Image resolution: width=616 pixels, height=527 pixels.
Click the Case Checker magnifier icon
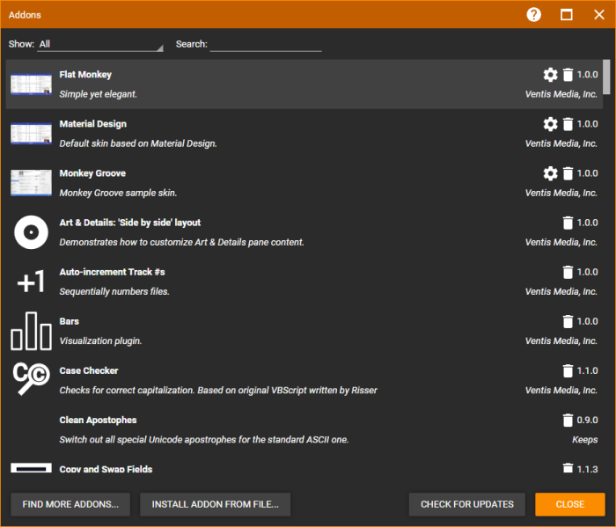[x=31, y=378]
